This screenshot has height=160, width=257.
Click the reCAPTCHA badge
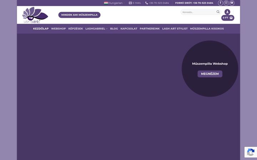pos(251,152)
